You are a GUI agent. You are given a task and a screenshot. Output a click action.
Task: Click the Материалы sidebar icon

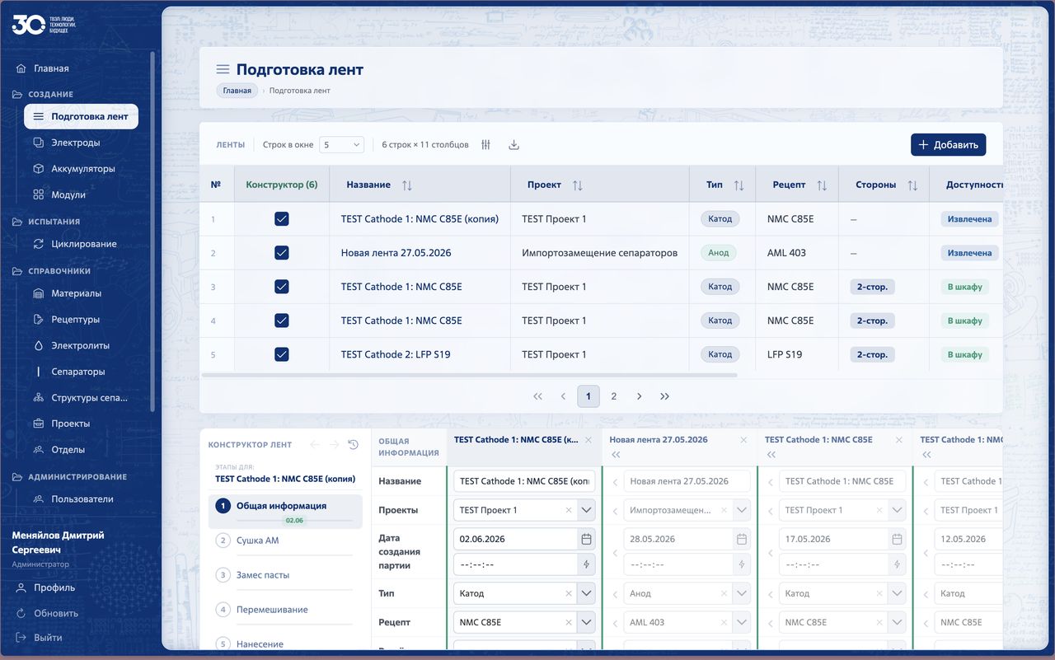38,293
